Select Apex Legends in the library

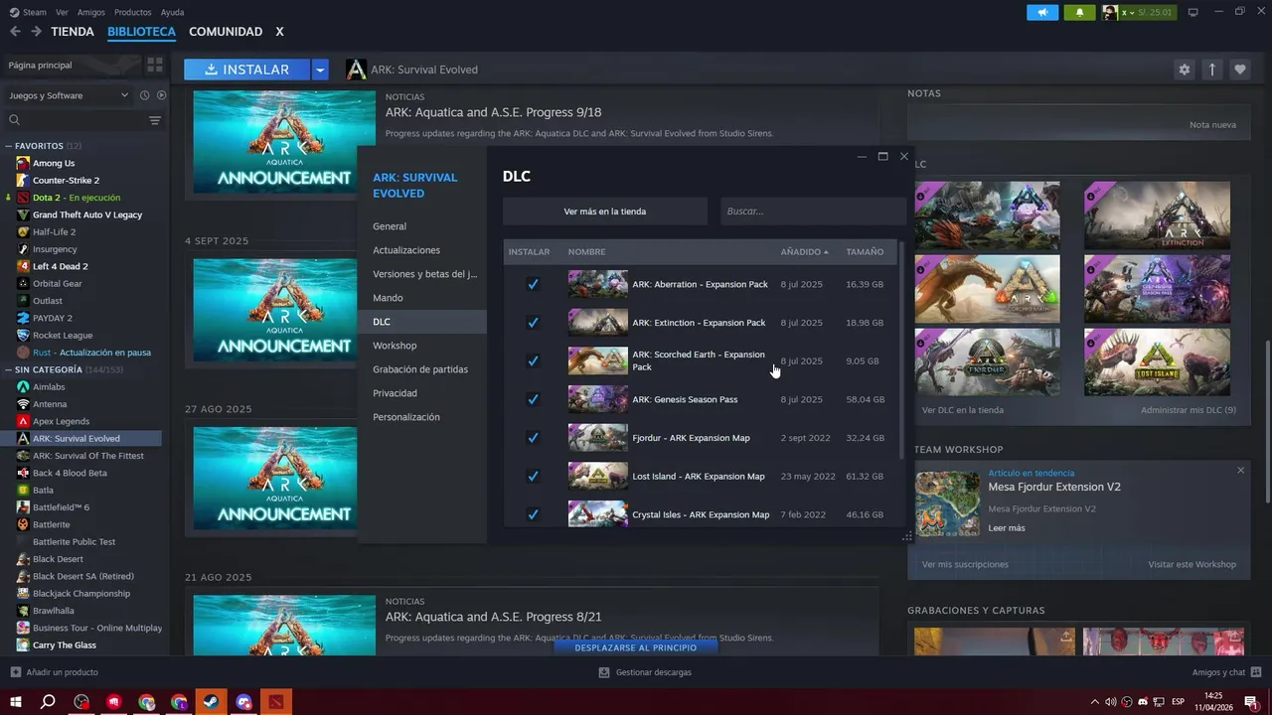pyautogui.click(x=61, y=421)
